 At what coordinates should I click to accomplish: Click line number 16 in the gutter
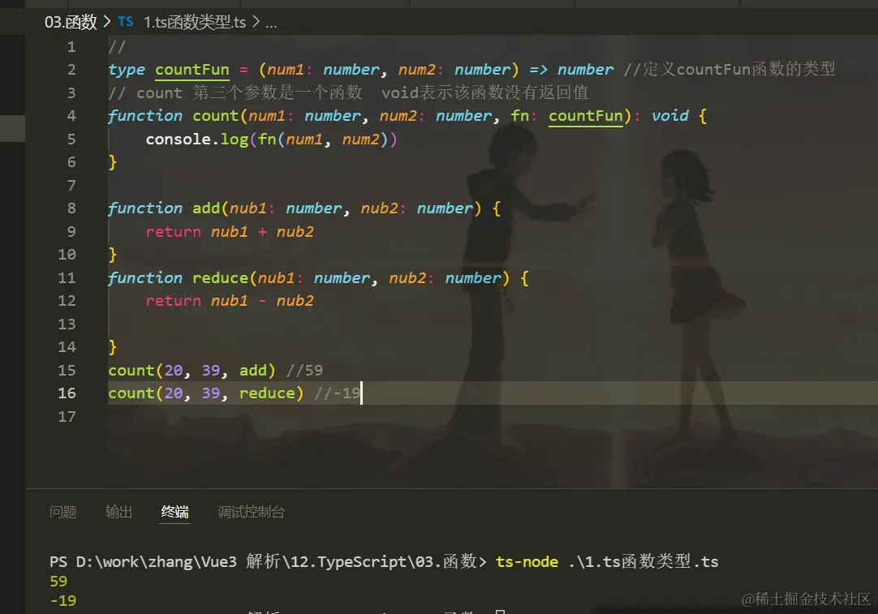tap(67, 393)
